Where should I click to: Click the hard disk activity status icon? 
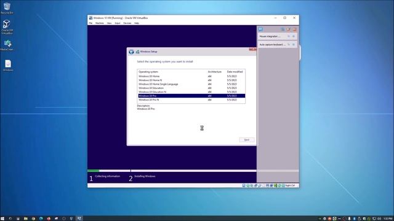pyautogui.click(x=244, y=185)
